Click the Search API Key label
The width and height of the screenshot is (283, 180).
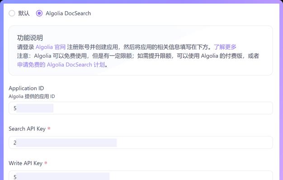(27, 129)
